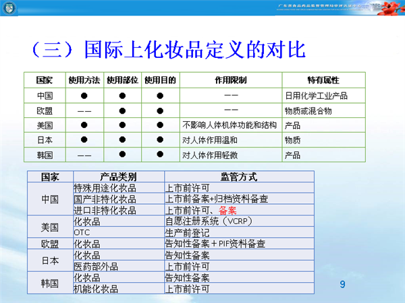
Task: Click the 中国 使用目的 black dot
Action: pos(160,96)
